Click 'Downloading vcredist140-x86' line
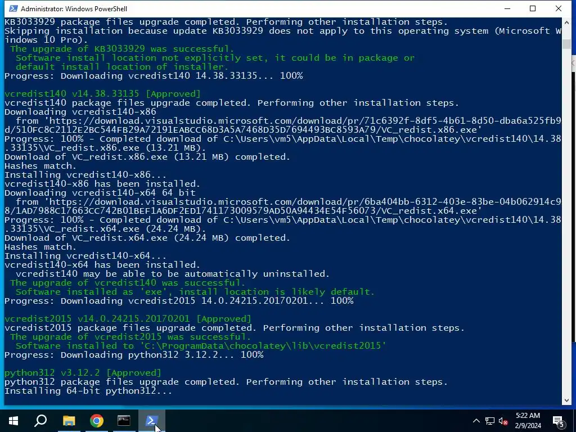The image size is (576, 432). point(80,112)
